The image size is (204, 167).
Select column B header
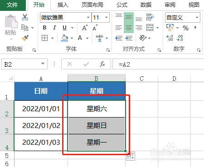(x=97, y=79)
